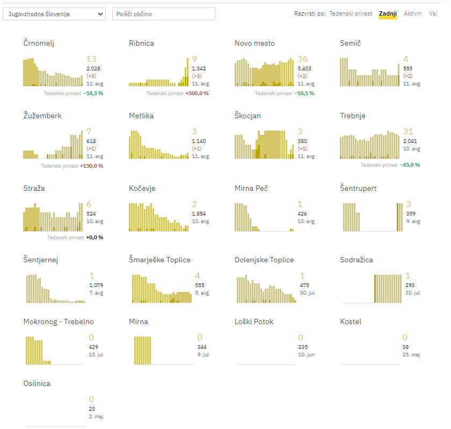Click the Trebnje bar chart
The height and width of the screenshot is (429, 451).
pos(369,145)
